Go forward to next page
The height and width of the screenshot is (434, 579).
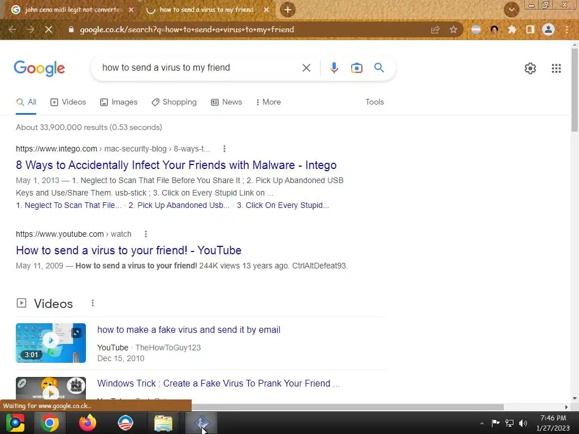(x=31, y=29)
